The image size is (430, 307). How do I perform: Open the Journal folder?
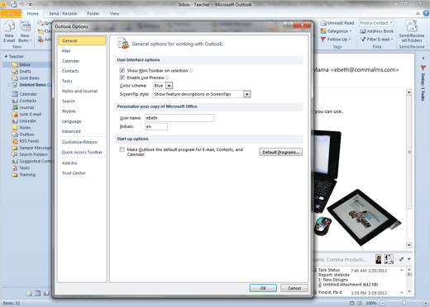(26, 107)
